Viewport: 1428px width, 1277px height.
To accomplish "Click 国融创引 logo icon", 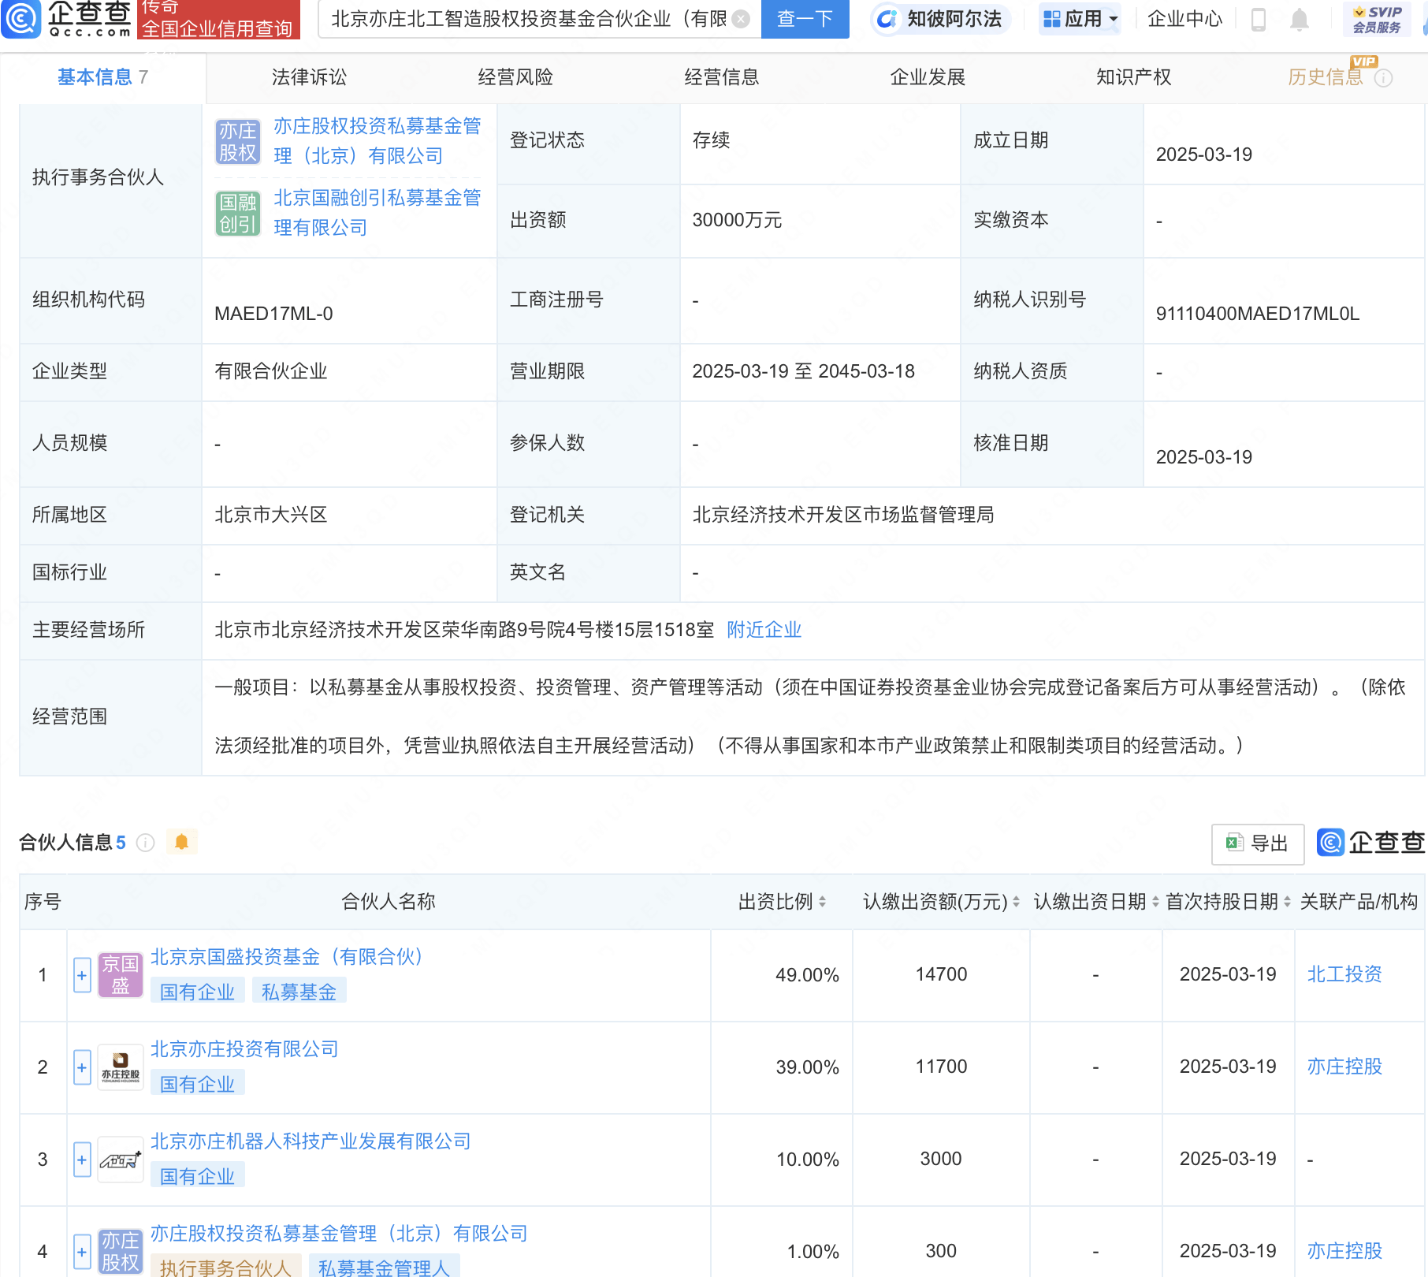I will click(x=238, y=213).
